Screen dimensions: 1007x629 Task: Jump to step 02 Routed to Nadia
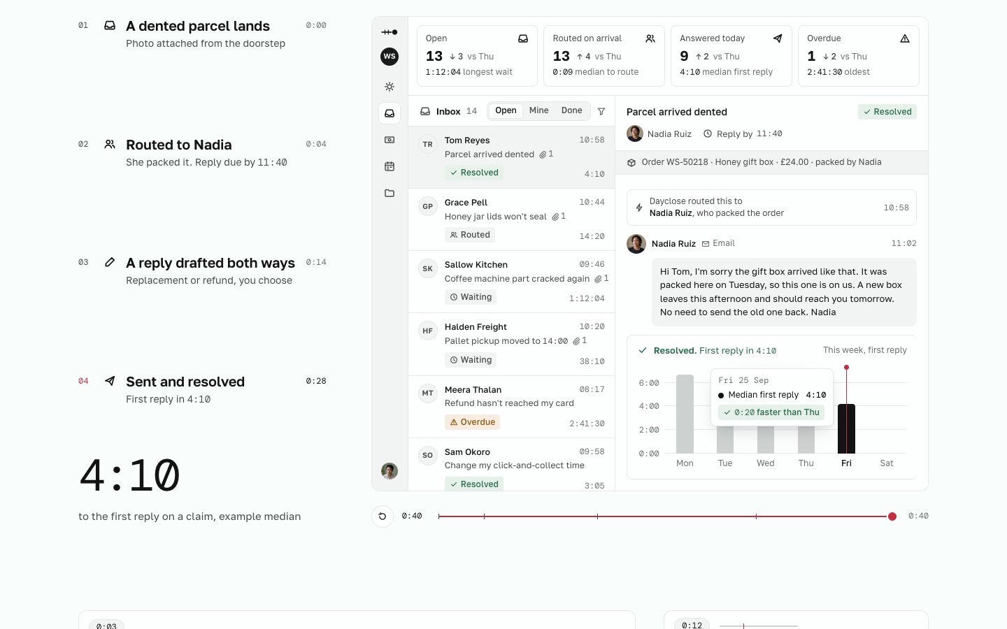(x=203, y=152)
